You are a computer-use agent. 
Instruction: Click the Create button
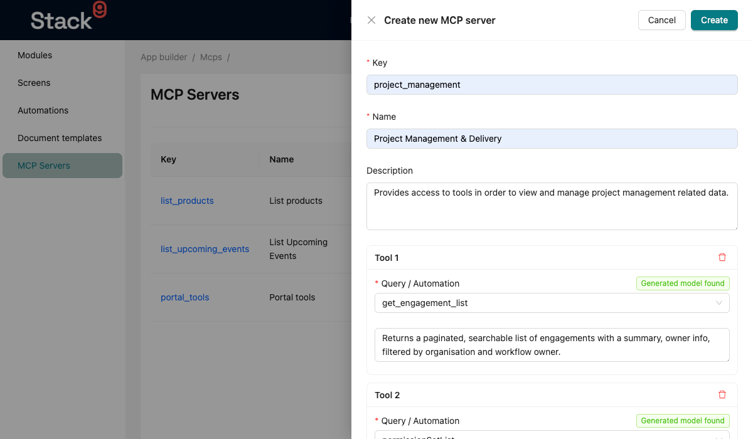point(714,20)
